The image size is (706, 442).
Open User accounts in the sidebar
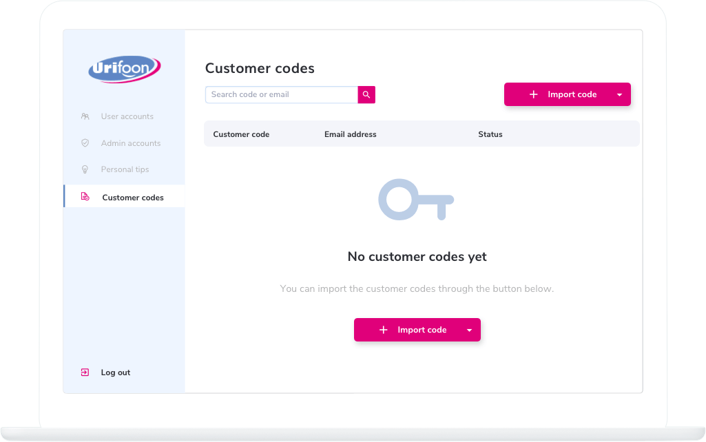[127, 116]
